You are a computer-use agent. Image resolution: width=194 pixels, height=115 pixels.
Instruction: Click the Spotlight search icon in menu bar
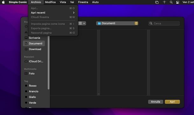(x=171, y=2)
